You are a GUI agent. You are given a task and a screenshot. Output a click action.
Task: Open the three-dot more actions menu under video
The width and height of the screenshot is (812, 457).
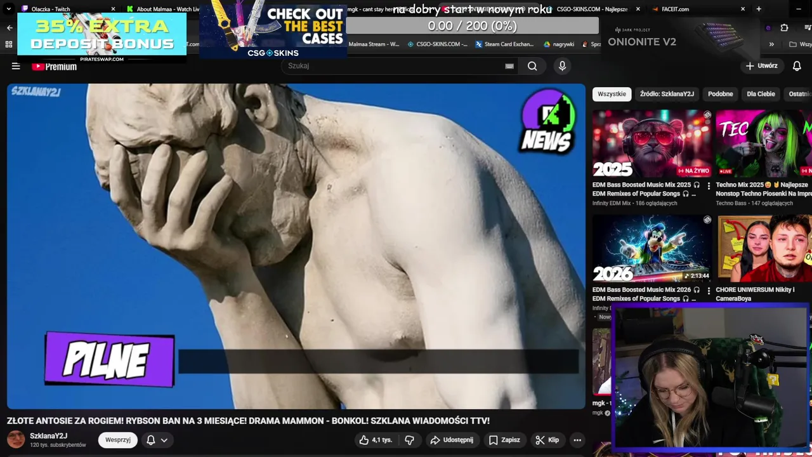tap(577, 440)
